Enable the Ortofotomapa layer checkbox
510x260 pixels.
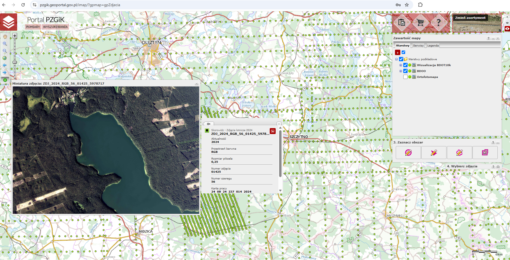click(x=405, y=77)
